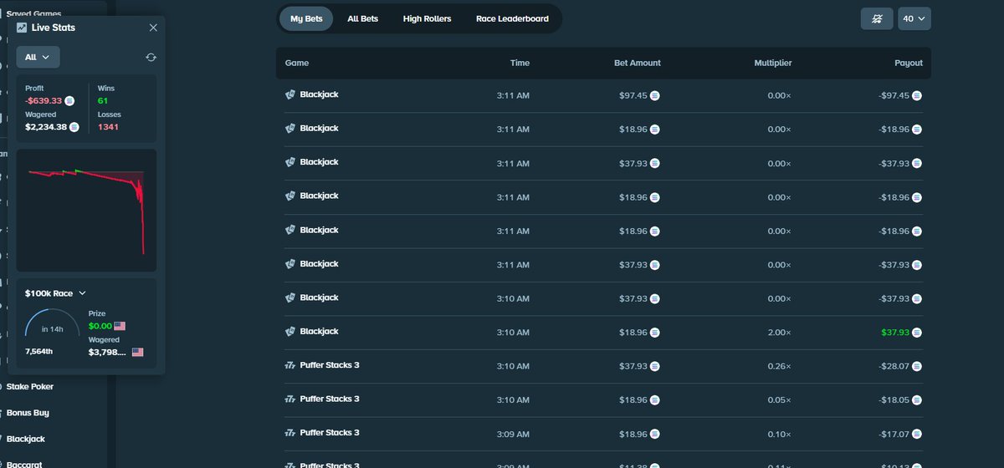Click the profit line chart in Live Stats

[86, 210]
